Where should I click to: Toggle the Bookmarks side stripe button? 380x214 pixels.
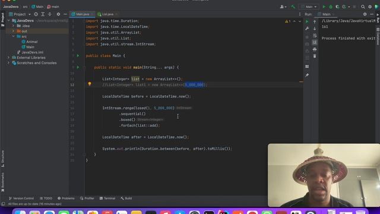(2, 182)
